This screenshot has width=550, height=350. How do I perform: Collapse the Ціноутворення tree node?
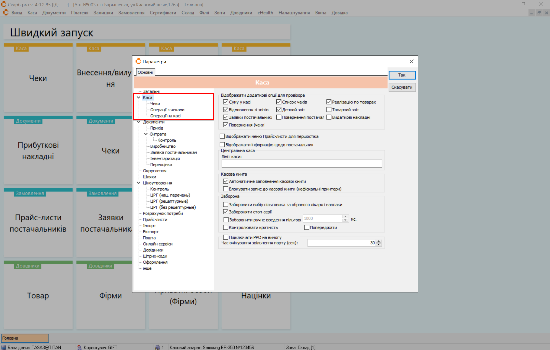(x=139, y=183)
